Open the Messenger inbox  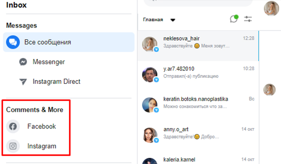(49, 62)
